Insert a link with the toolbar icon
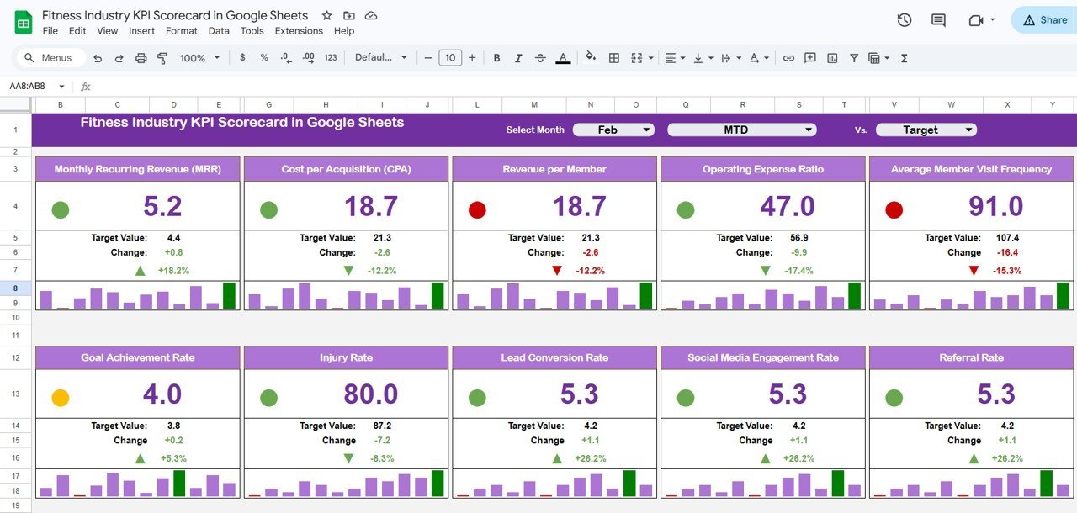This screenshot has height=513, width=1077. [x=788, y=57]
